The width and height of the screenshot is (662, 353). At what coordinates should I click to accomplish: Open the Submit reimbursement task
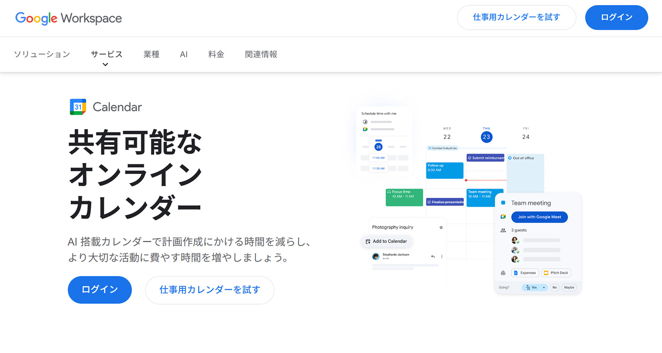click(485, 158)
